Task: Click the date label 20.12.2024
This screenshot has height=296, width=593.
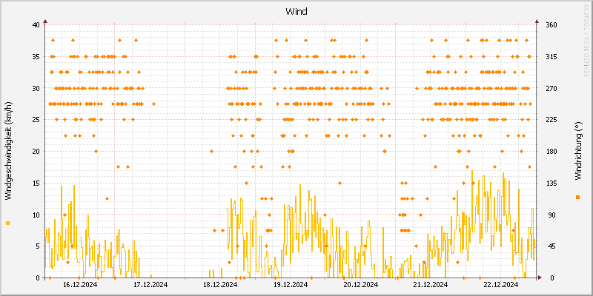Action: (x=361, y=285)
